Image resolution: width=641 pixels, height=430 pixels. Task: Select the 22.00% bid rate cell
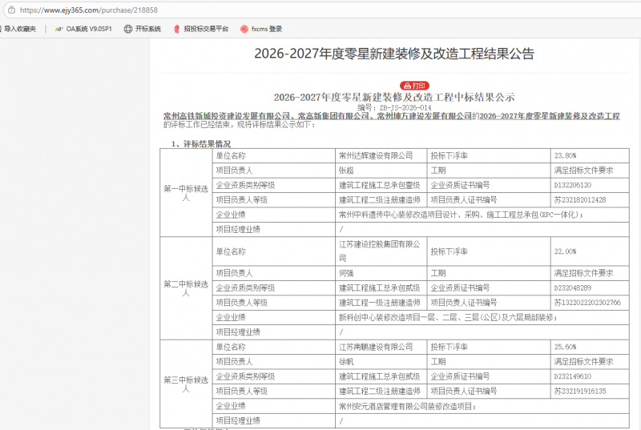590,251
